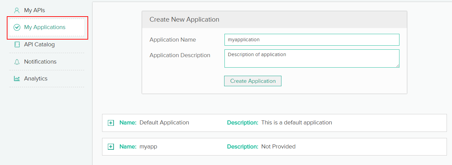
Task: Click the myapp name text
Action: (148, 147)
